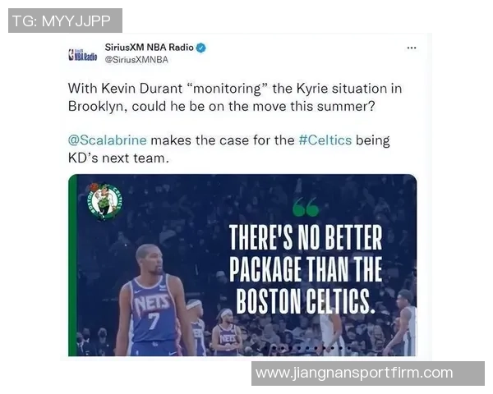Click the blue verified badge
The width and height of the screenshot is (493, 394).
(201, 48)
